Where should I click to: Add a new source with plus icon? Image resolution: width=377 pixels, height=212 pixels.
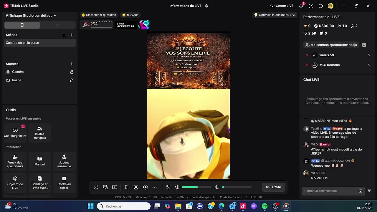point(72,64)
